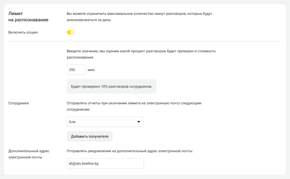Viewport: 290px width, 179px height.
Task: Click the white knob of the yellow switch
Action: coord(72,32)
